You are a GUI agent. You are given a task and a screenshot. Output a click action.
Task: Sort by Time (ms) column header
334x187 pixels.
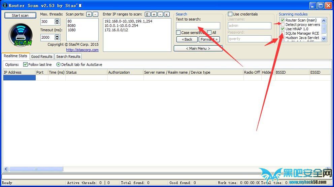click(57, 72)
